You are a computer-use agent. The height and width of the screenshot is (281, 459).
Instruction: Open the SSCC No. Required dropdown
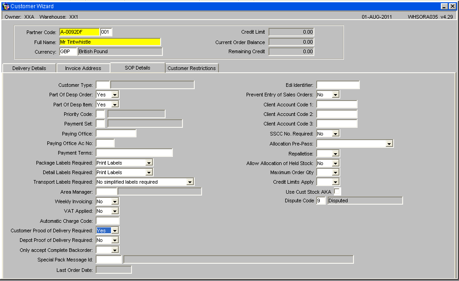pos(336,134)
